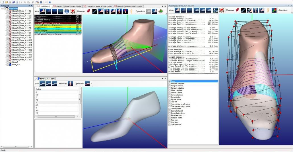Click the Save disk icon in main toolbar
293x152 pixels.
coord(10,2)
